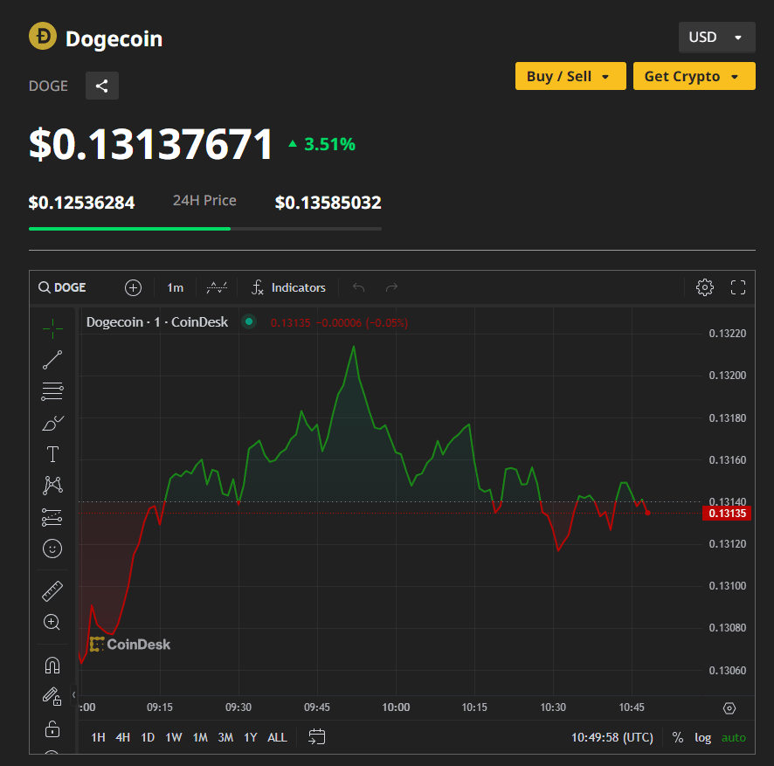Image resolution: width=774 pixels, height=766 pixels.
Task: Click the 10:49:58 (UTC) timezone label
Action: 612,737
